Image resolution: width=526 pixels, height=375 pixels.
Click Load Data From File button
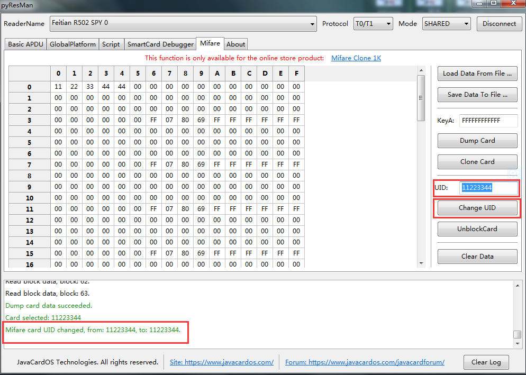(x=477, y=74)
